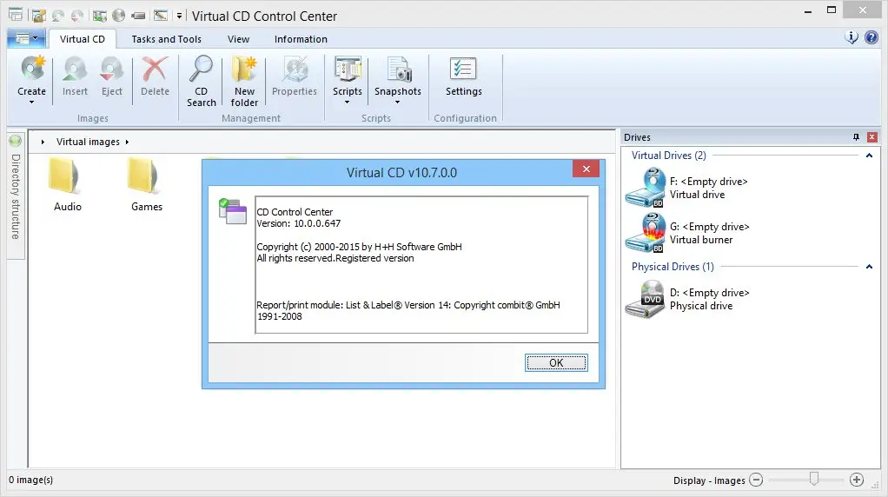Select the Audio folder
The height and width of the screenshot is (497, 888).
click(x=68, y=185)
